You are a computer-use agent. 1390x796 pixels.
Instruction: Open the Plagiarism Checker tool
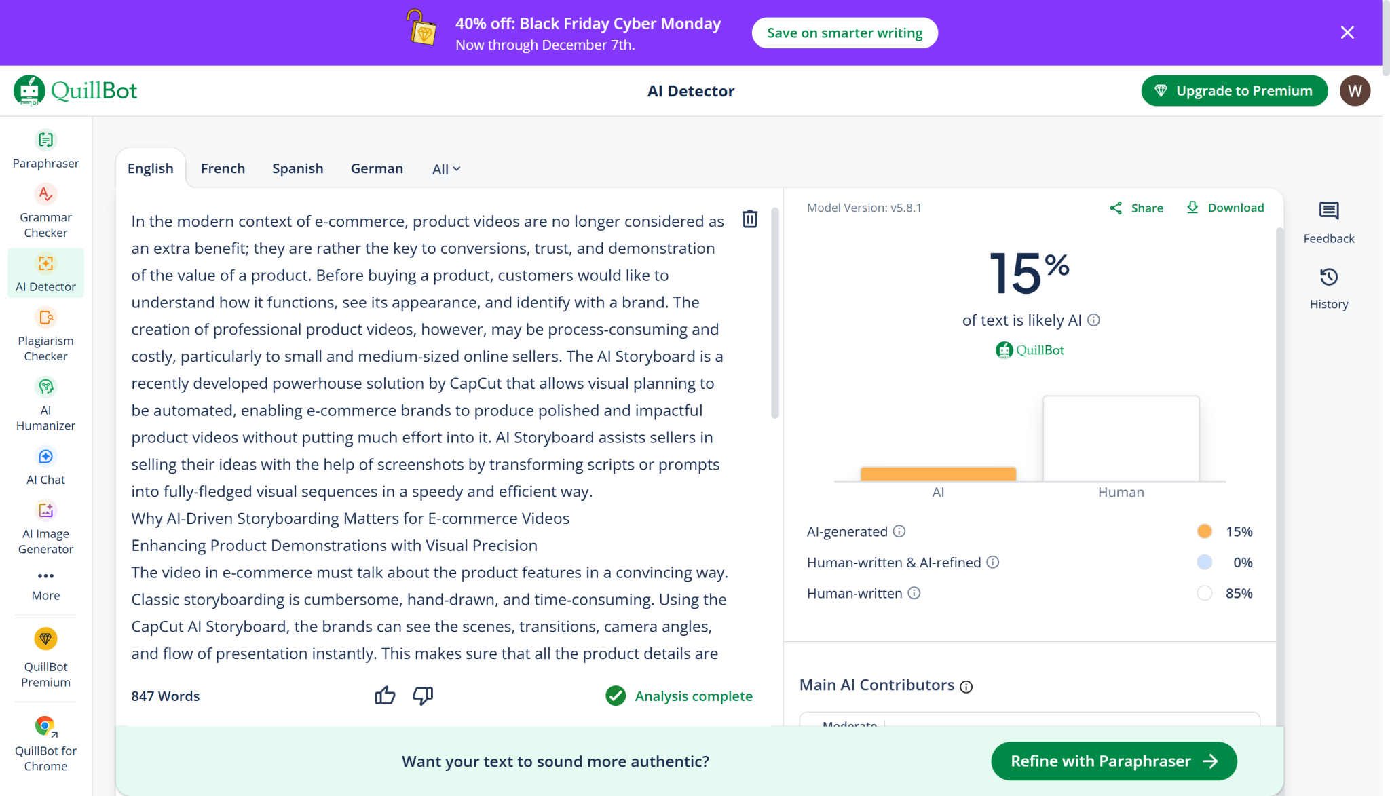pos(45,334)
